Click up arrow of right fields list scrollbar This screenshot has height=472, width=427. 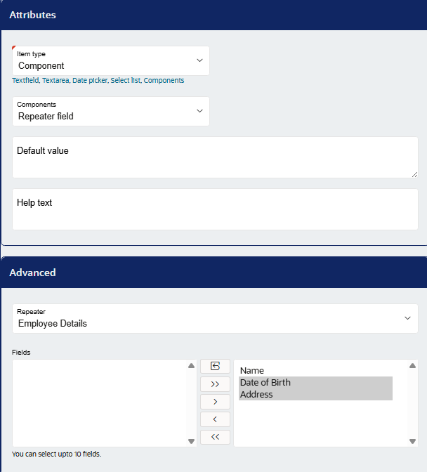(x=412, y=366)
